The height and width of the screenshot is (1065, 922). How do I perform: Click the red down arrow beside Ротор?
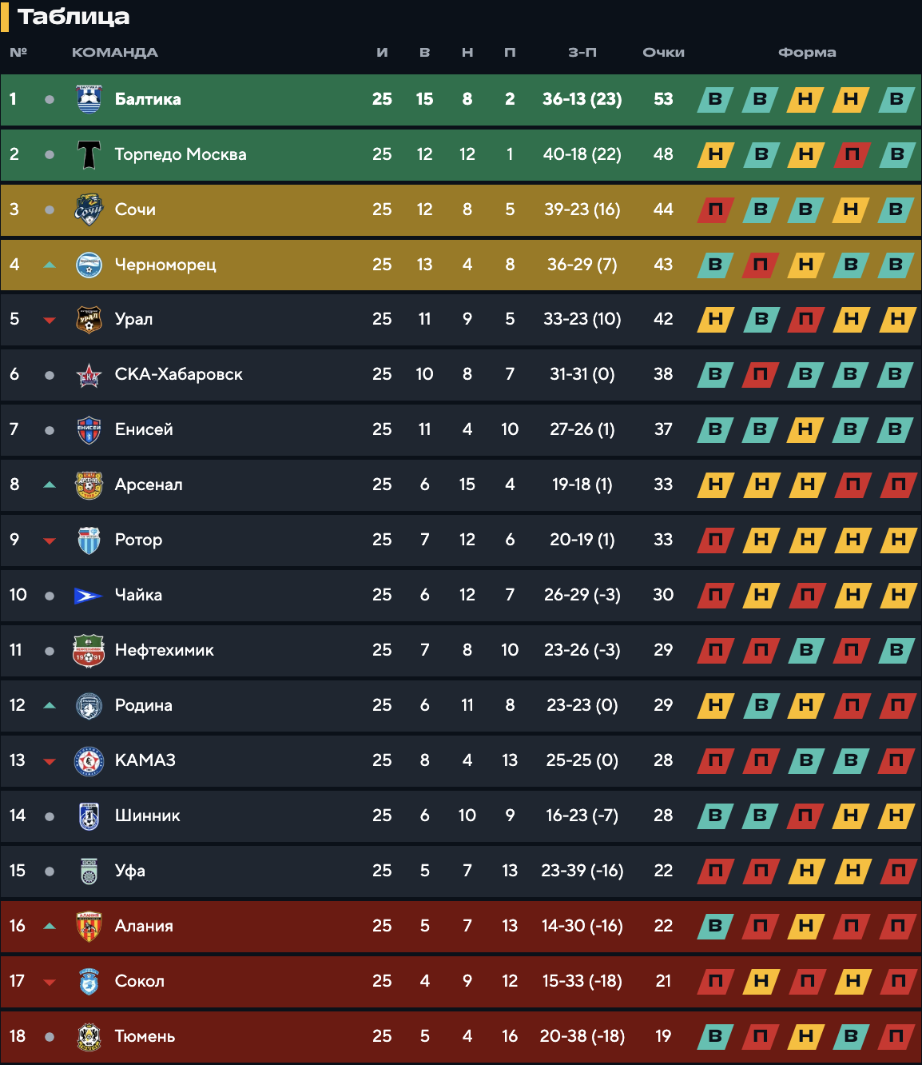50,540
